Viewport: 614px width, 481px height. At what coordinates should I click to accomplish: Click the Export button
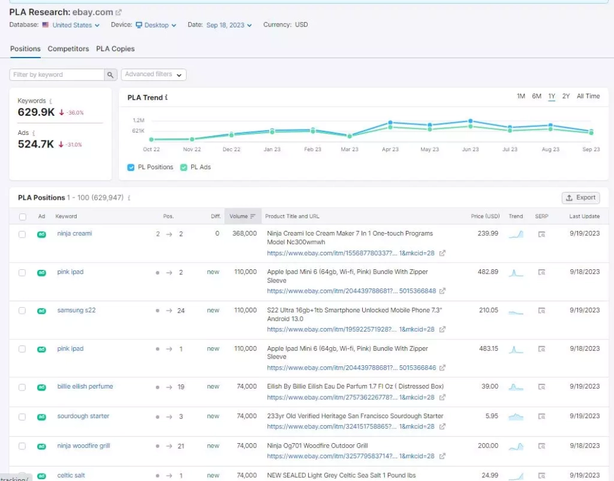pos(580,198)
